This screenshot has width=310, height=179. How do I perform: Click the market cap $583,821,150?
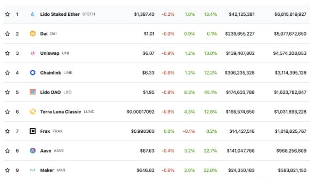[x=292, y=170]
